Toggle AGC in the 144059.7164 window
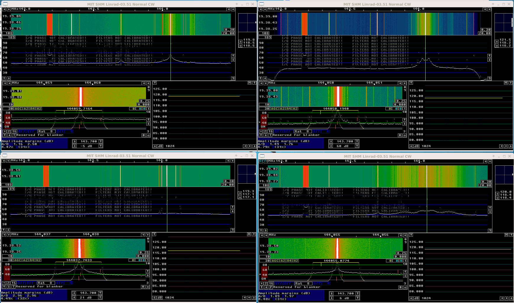Screen dimensions: 514x303 [18, 108]
